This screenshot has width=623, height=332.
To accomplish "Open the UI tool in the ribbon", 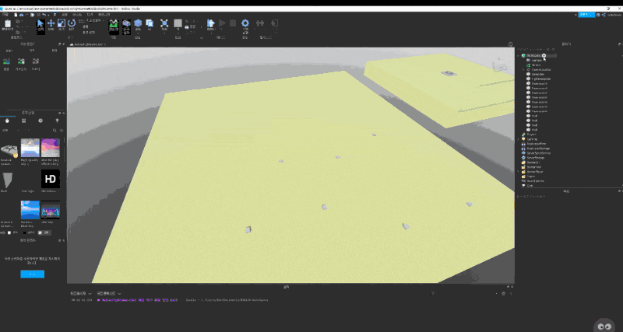I will click(150, 23).
